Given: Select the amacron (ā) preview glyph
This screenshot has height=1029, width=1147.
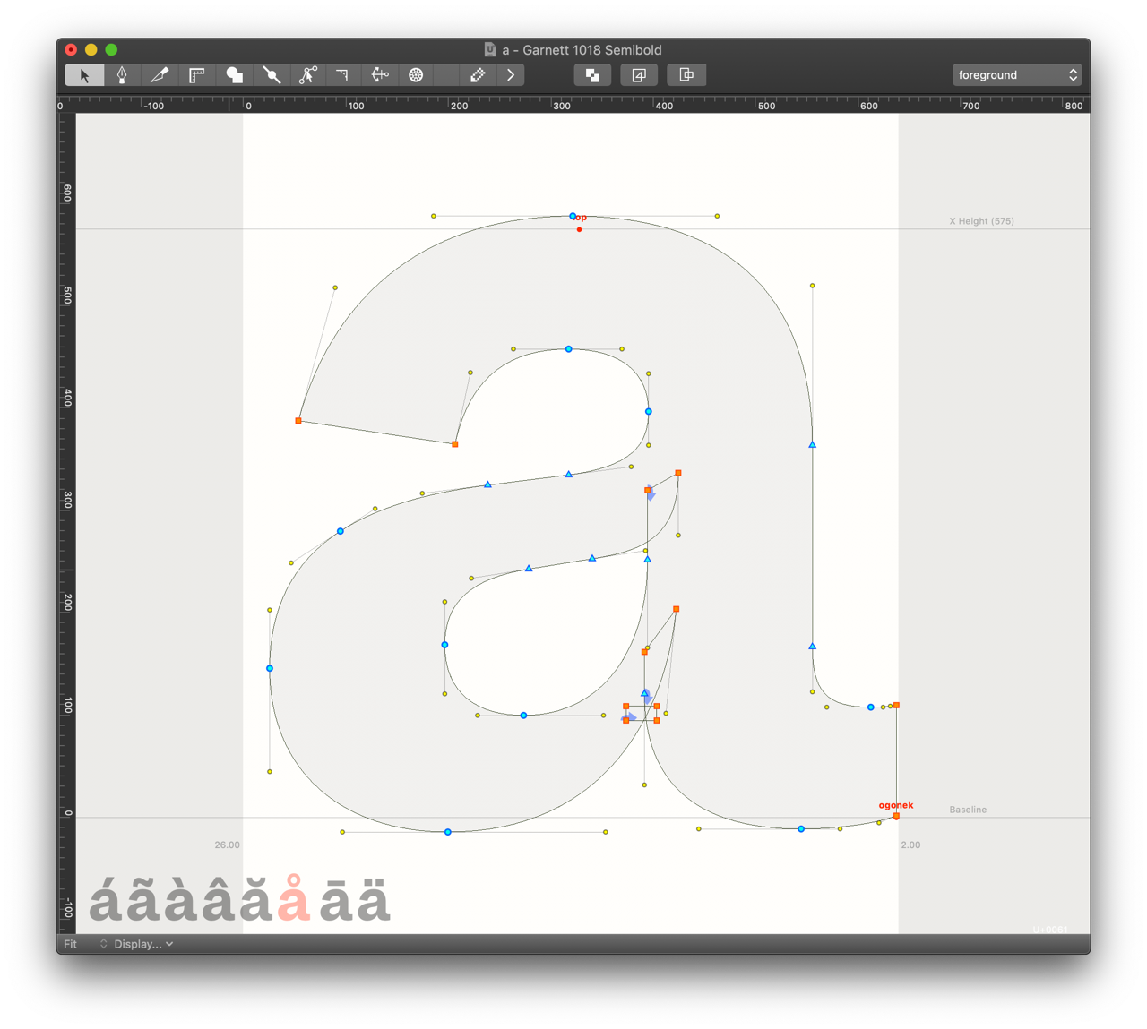Looking at the screenshot, I should [x=336, y=901].
